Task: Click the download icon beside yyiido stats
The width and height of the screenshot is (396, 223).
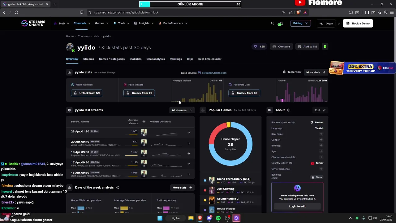Action: tap(69, 72)
